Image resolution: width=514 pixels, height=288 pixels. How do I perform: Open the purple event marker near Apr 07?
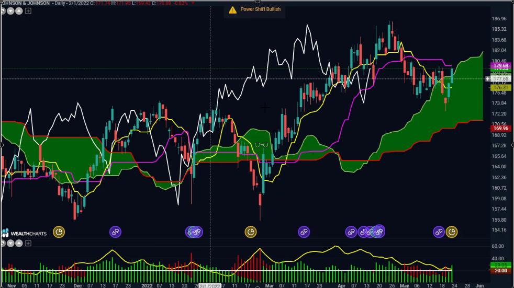351,232
